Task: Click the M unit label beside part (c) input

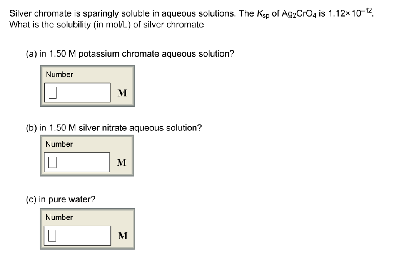Action: pos(123,236)
